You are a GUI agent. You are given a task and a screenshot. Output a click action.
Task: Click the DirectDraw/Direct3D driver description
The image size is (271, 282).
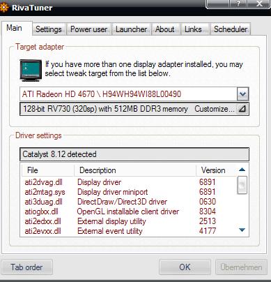point(122,202)
